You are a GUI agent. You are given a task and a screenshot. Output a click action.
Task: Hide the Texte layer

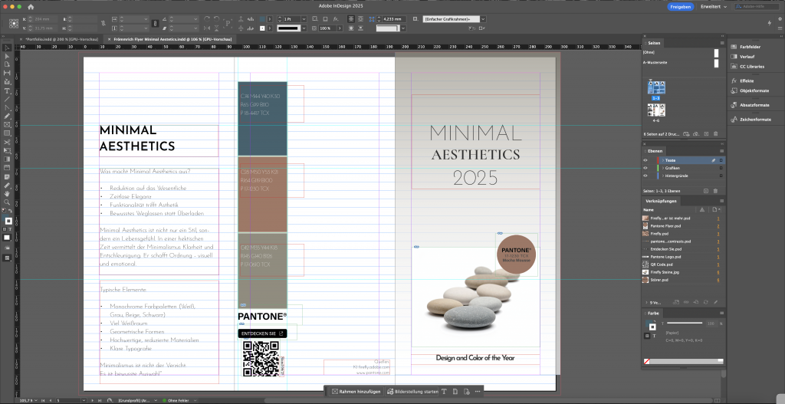(x=645, y=159)
